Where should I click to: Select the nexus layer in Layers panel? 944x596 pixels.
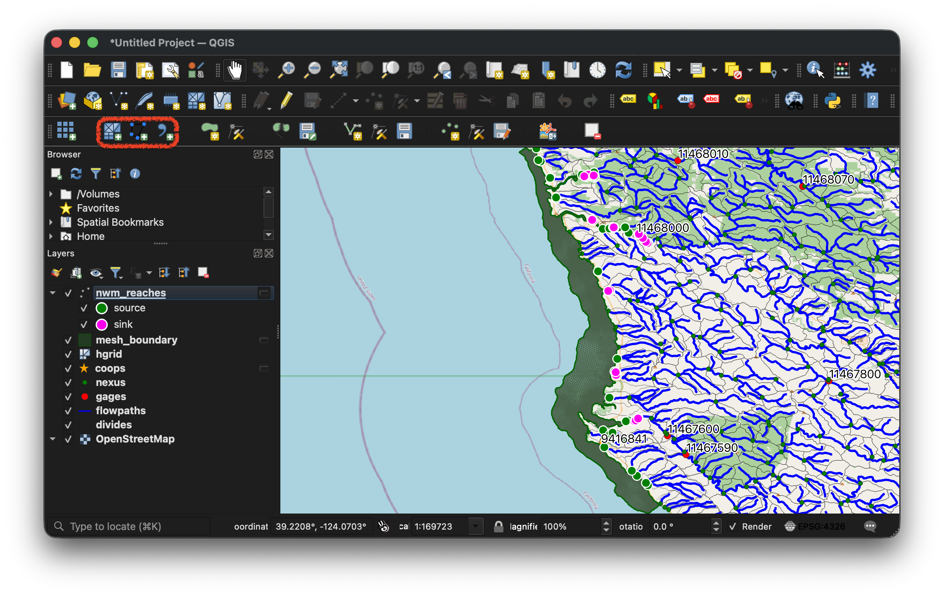coord(111,382)
